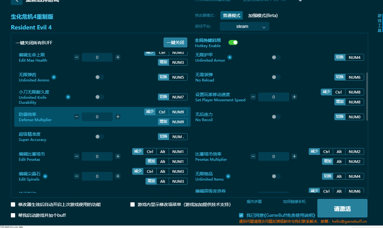Image resolution: width=383 pixels, height=228 pixels.
Task: Click the cheat list vertical scrollbar
Action: [x=367, y=96]
